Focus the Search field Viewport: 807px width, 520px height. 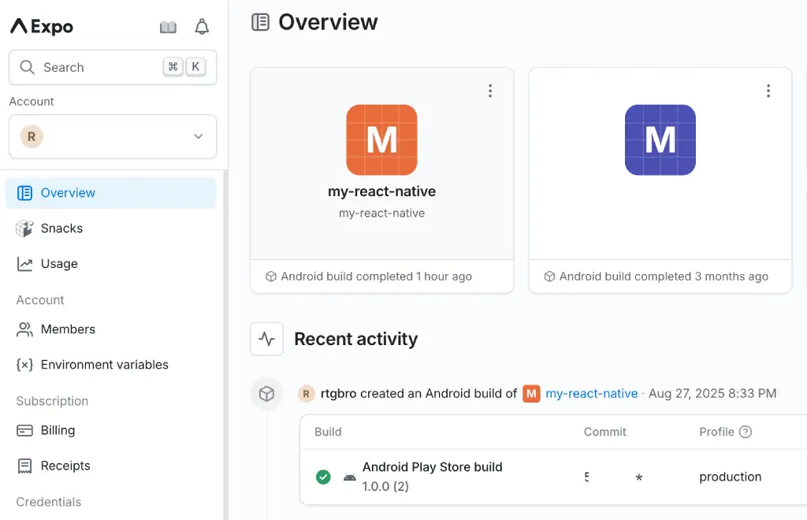113,68
